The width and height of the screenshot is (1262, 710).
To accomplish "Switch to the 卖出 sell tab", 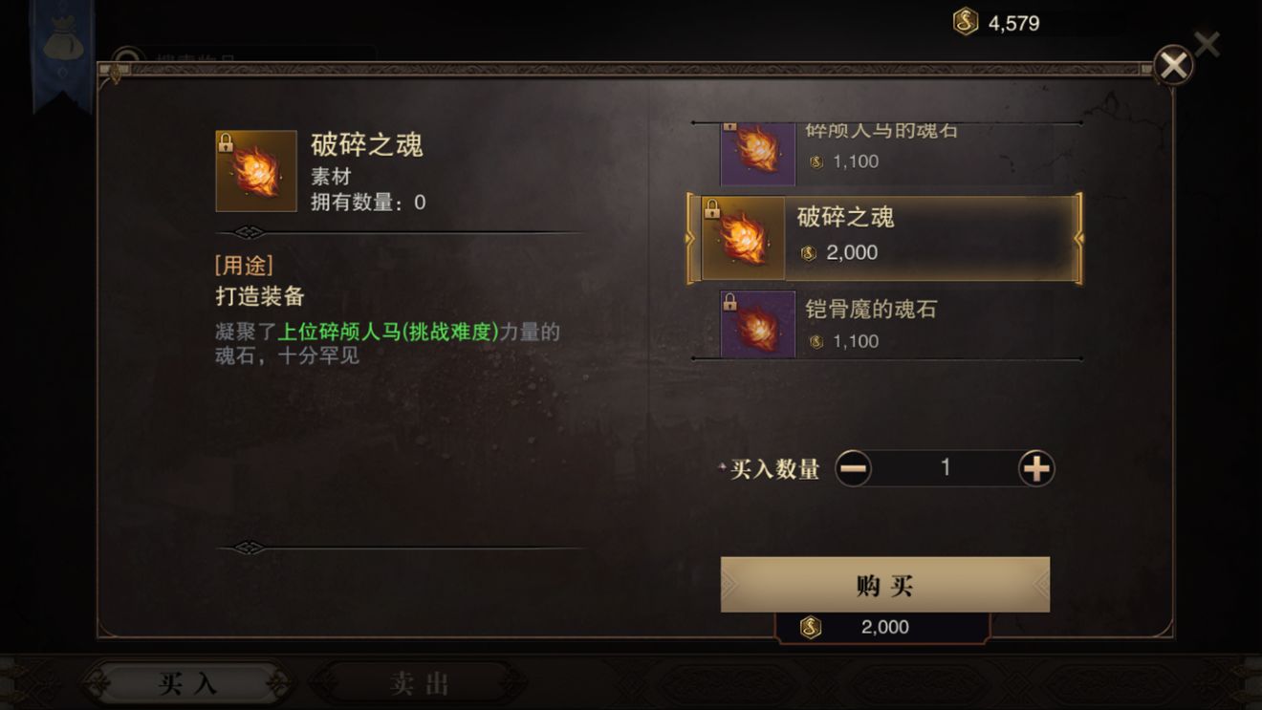I will [x=420, y=683].
